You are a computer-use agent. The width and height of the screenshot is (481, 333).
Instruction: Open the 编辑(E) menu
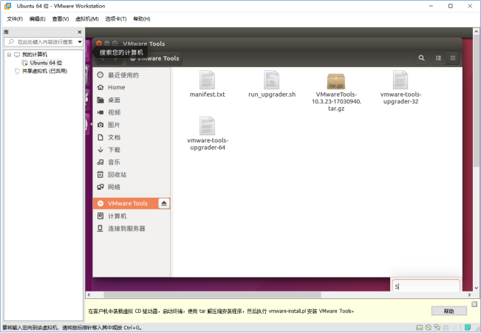pyautogui.click(x=38, y=19)
